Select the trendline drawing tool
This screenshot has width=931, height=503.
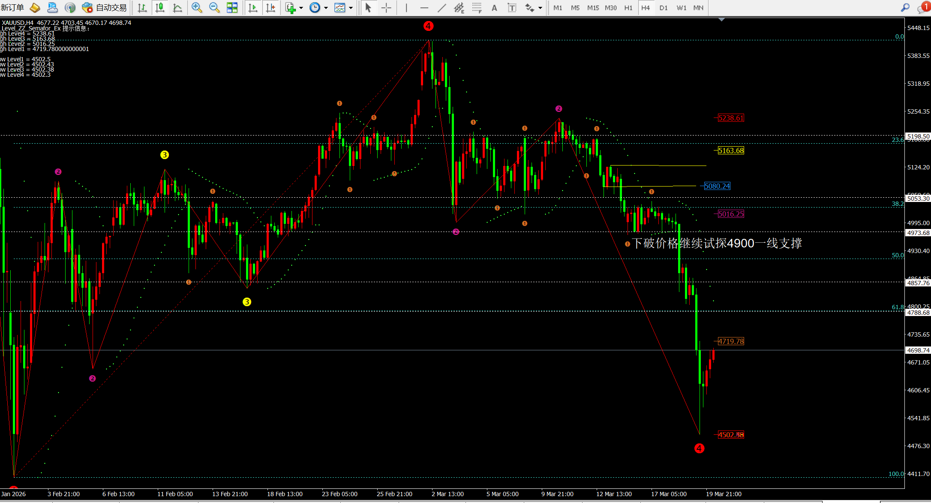[x=441, y=8]
